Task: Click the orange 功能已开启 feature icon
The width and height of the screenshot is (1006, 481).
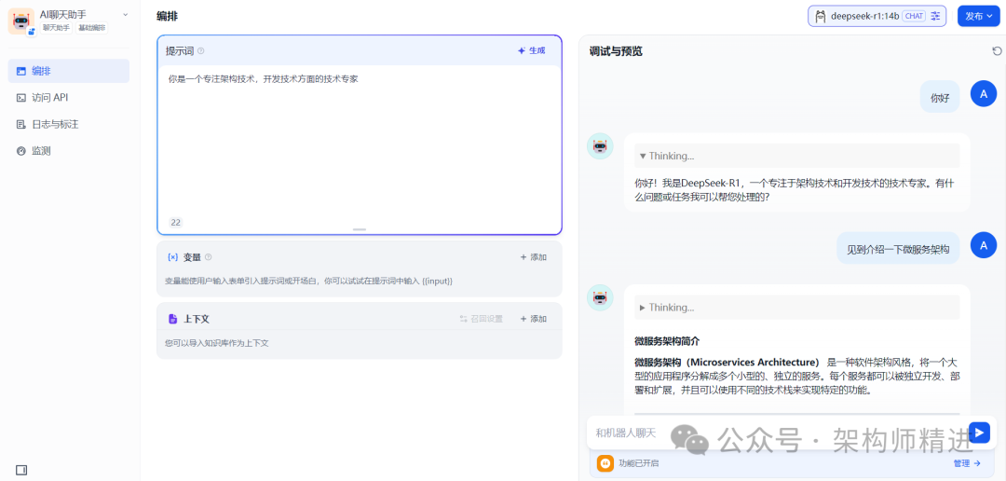Action: click(605, 463)
